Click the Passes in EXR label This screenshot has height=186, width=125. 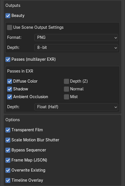click(x=20, y=71)
